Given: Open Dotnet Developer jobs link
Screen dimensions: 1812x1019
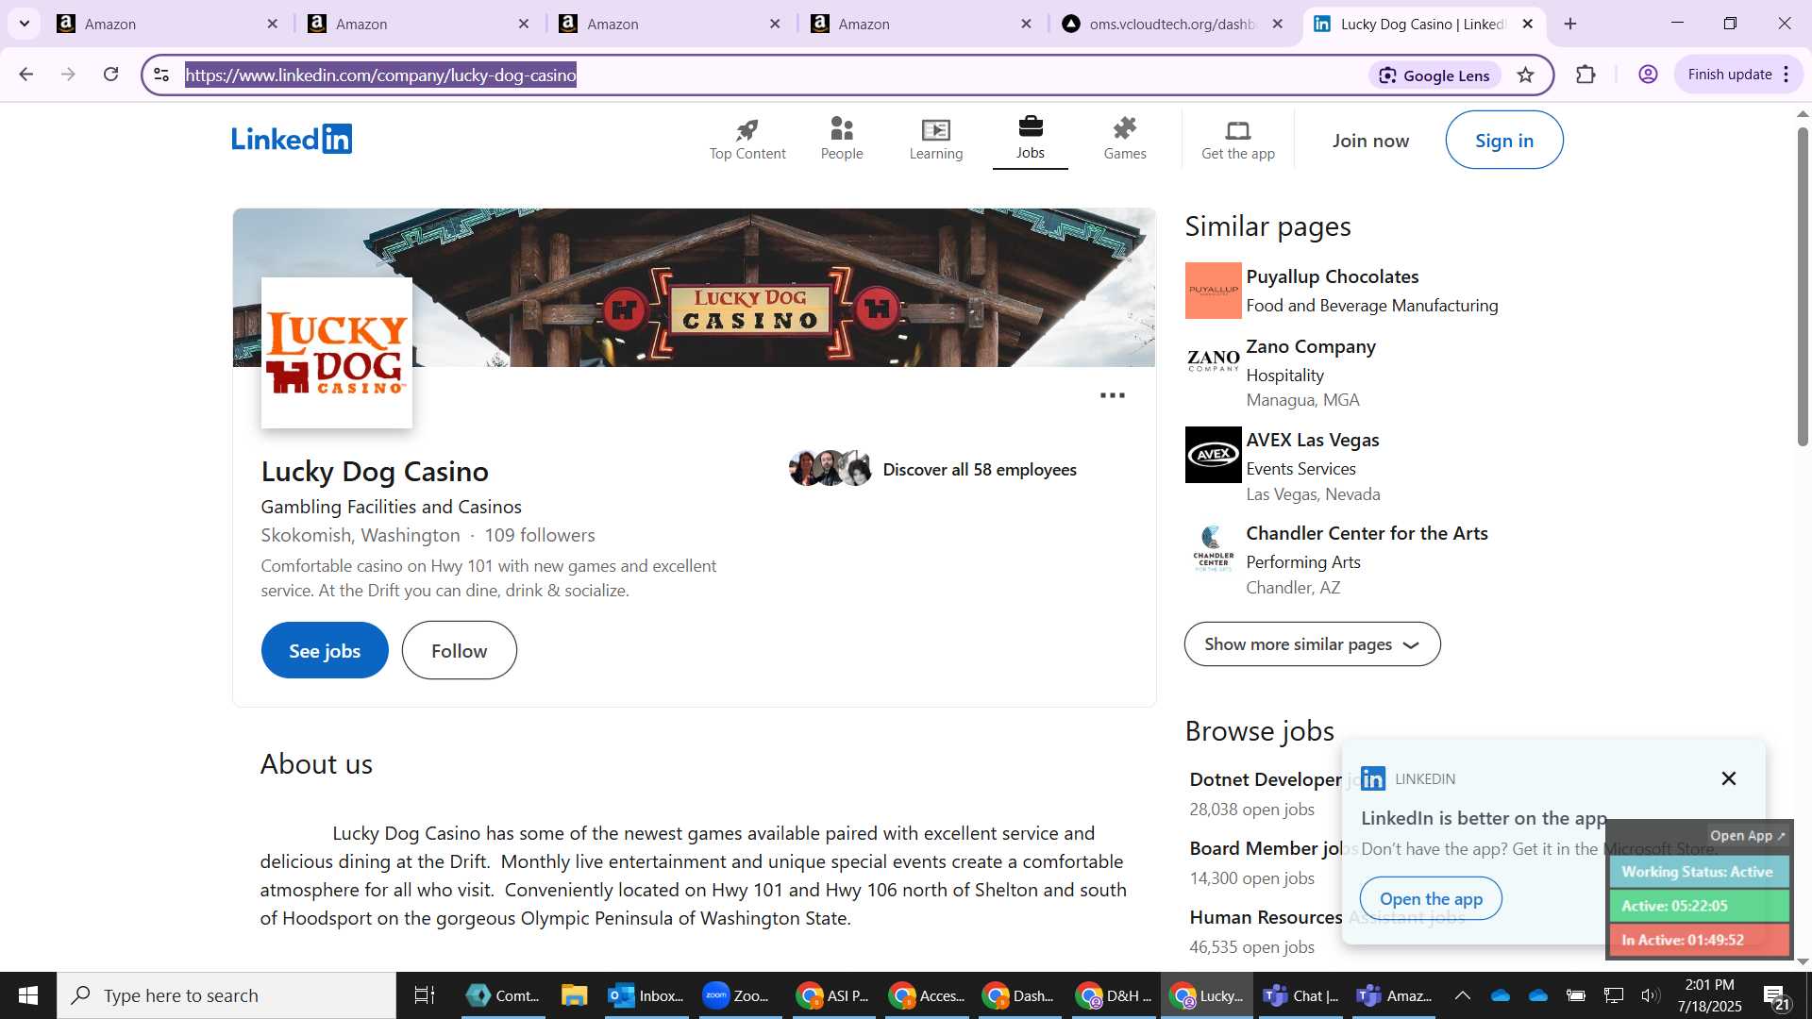Looking at the screenshot, I should (x=1265, y=779).
